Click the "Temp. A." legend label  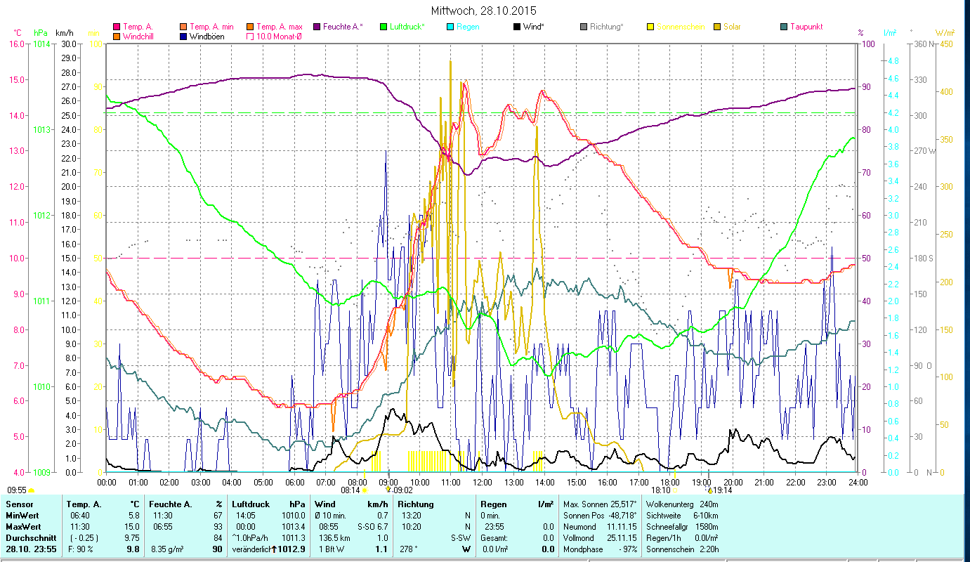pos(137,27)
